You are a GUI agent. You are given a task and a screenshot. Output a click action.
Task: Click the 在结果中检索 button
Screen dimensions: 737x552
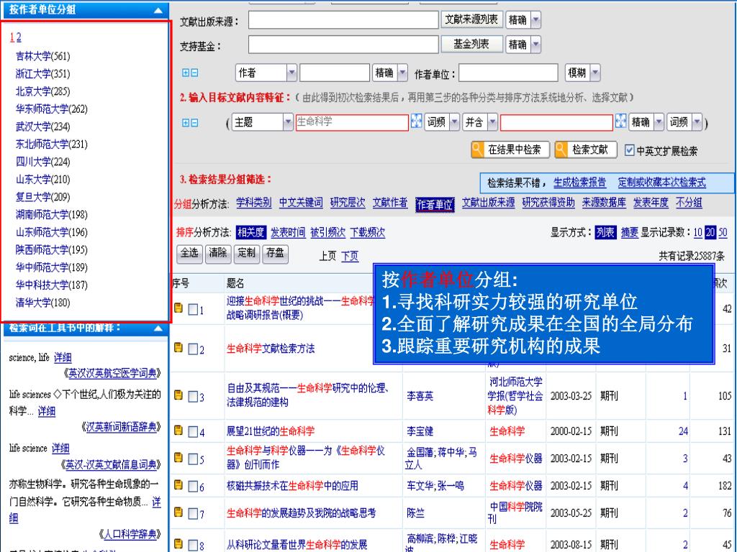click(x=510, y=149)
